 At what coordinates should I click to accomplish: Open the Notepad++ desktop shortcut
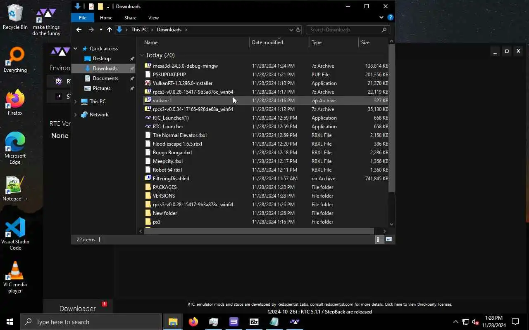(x=15, y=189)
